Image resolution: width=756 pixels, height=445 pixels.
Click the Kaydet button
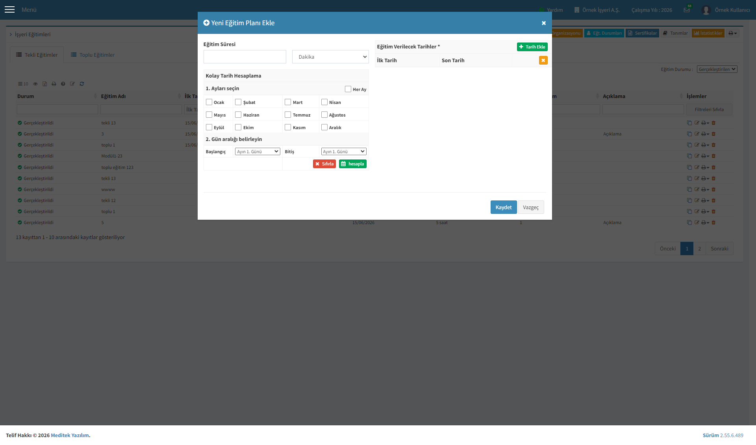[x=504, y=207]
